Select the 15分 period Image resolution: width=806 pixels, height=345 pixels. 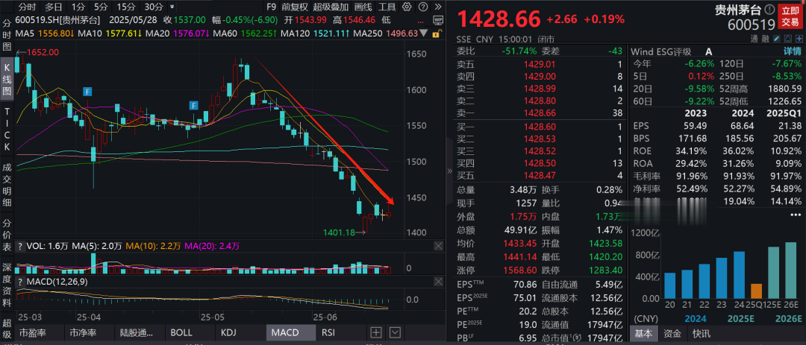(126, 7)
